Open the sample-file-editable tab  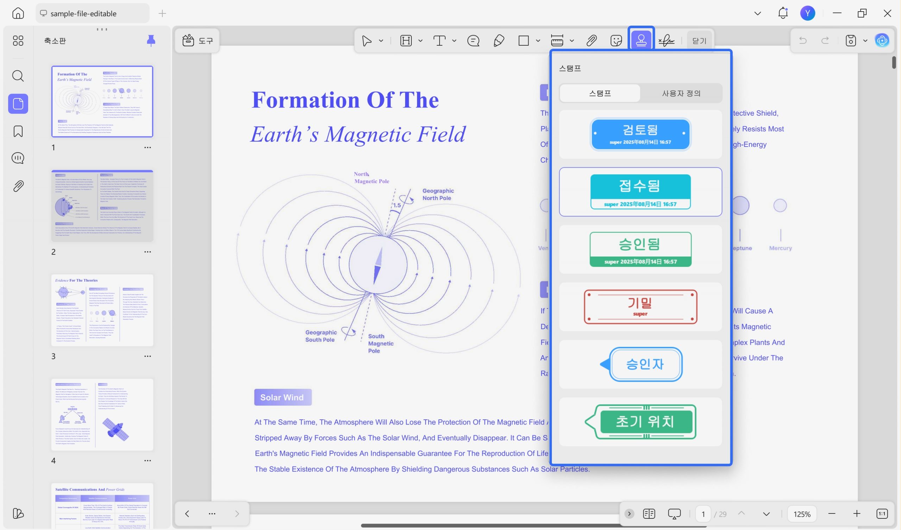(93, 13)
